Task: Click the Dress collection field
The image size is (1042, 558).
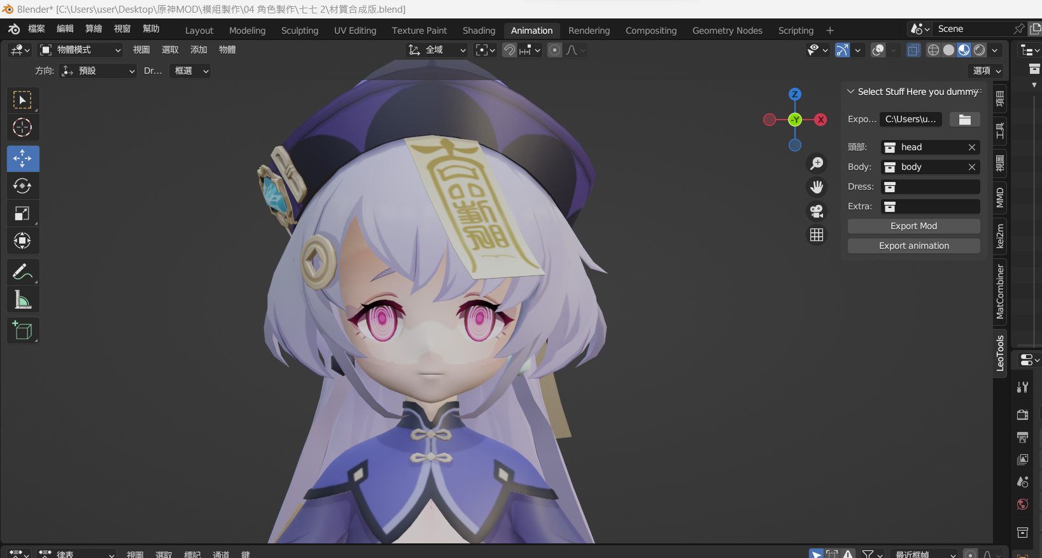Action: [x=930, y=186]
